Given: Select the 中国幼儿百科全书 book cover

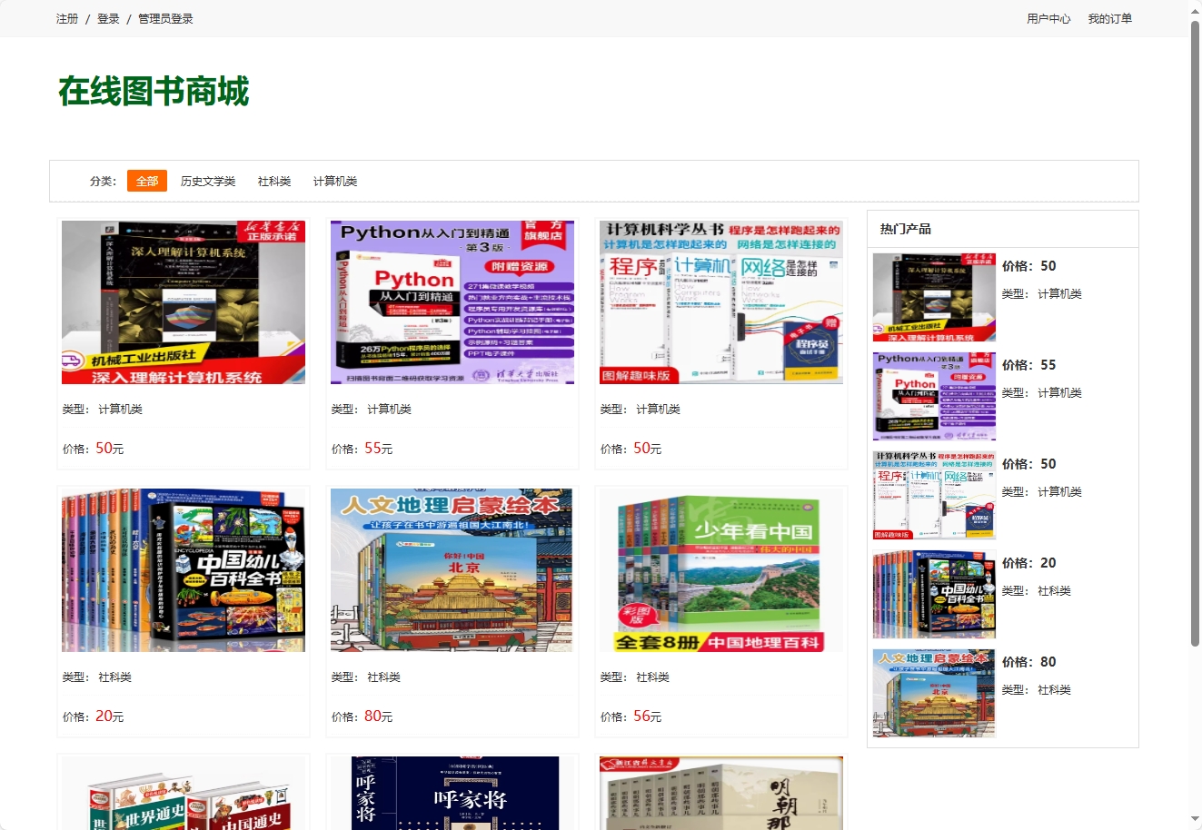Looking at the screenshot, I should click(183, 569).
